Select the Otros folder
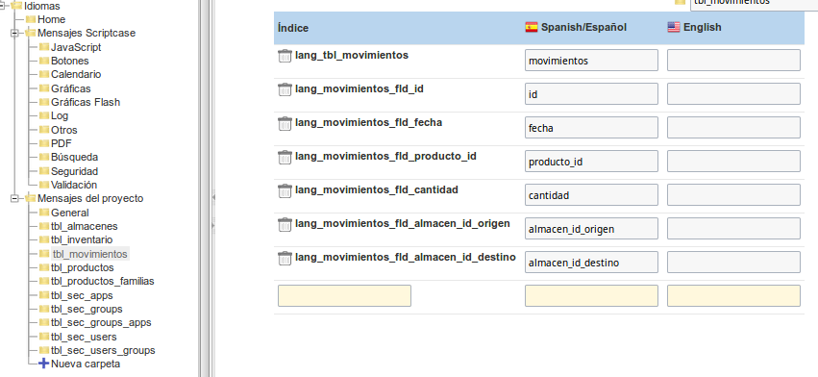Screen dimensions: 818x377 pyautogui.click(x=64, y=130)
